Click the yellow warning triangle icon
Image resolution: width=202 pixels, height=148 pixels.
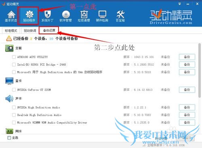pyautogui.click(x=9, y=39)
